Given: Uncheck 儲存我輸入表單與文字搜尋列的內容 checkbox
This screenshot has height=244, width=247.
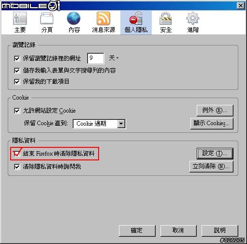Looking at the screenshot, I should (x=17, y=71).
